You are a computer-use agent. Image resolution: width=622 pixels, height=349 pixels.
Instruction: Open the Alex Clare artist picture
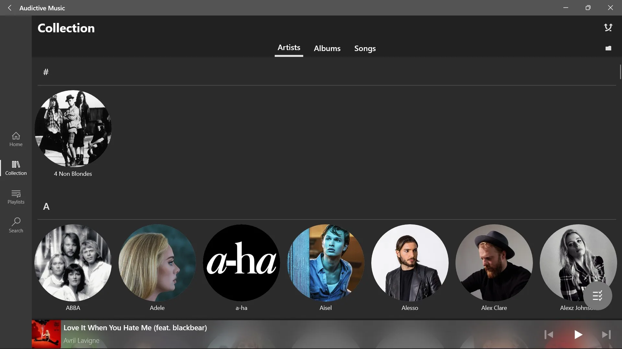[494, 263]
